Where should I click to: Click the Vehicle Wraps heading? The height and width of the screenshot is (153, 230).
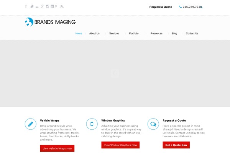[x=49, y=120]
